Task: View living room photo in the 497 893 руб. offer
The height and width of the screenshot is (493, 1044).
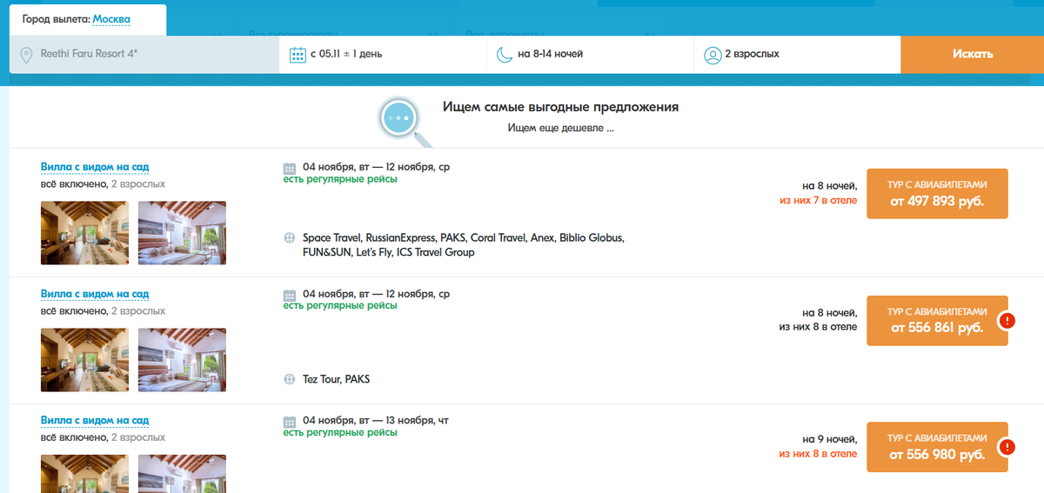Action: pos(84,233)
